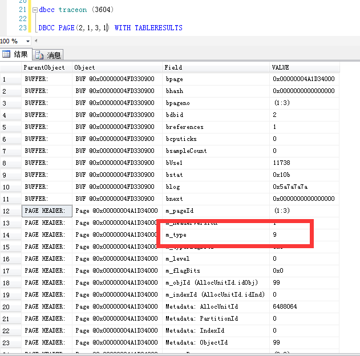360x356 pixels.
Task: Select row header number 23
Action: (11, 343)
